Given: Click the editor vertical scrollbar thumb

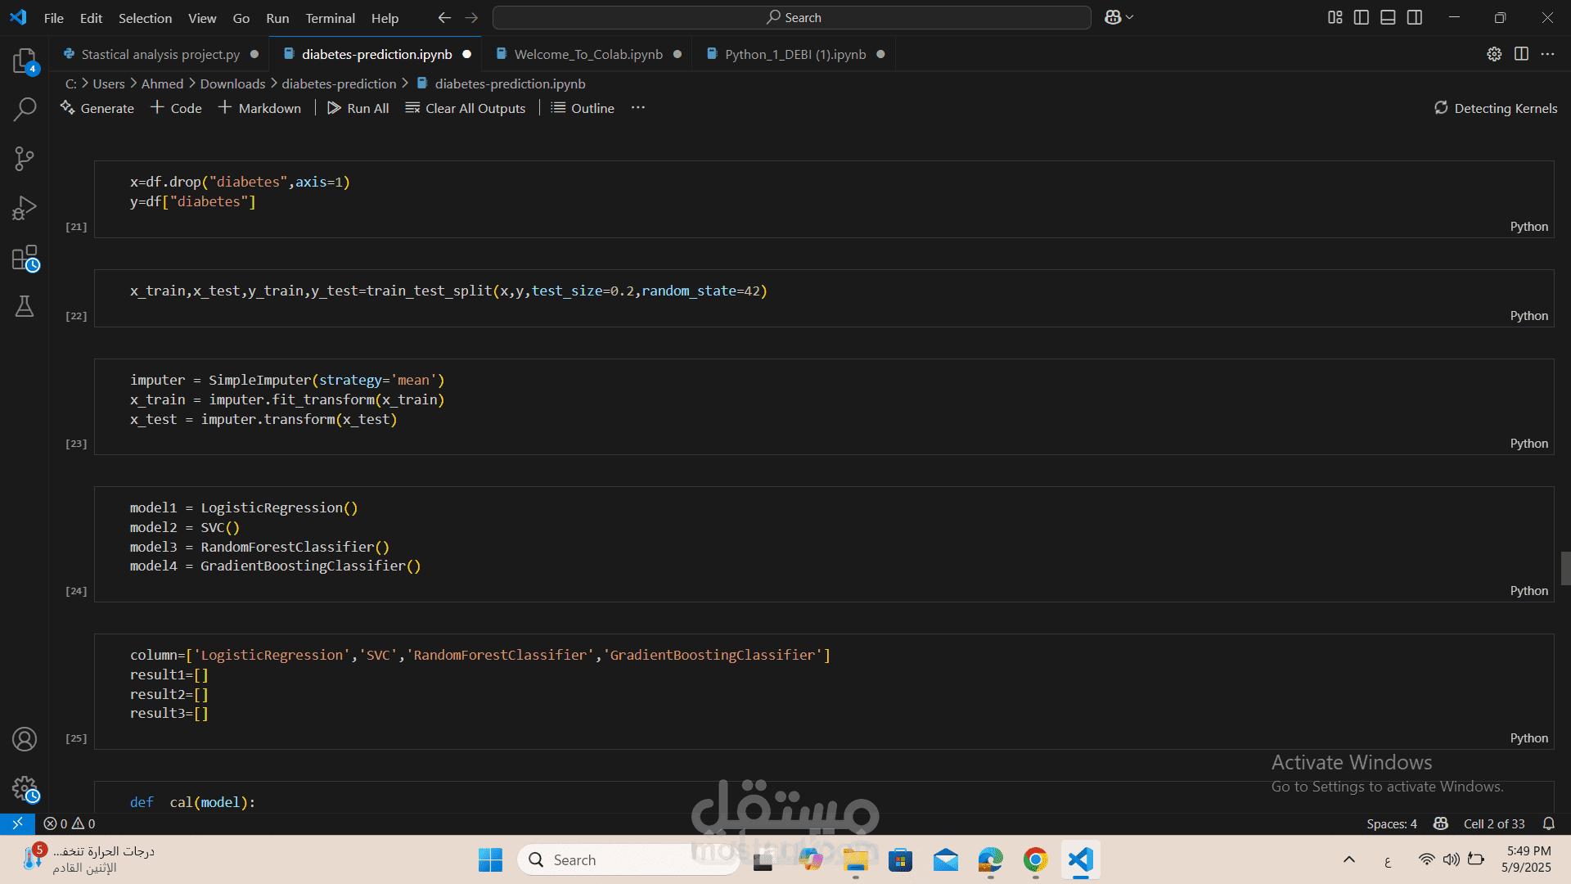Looking at the screenshot, I should coord(1565,568).
